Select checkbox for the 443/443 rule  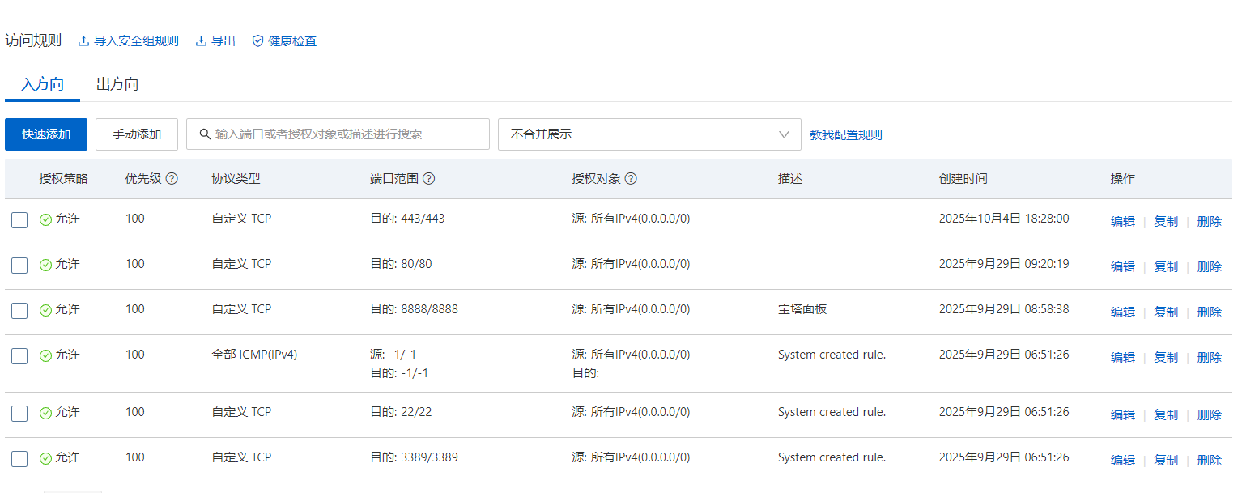pyautogui.click(x=19, y=220)
